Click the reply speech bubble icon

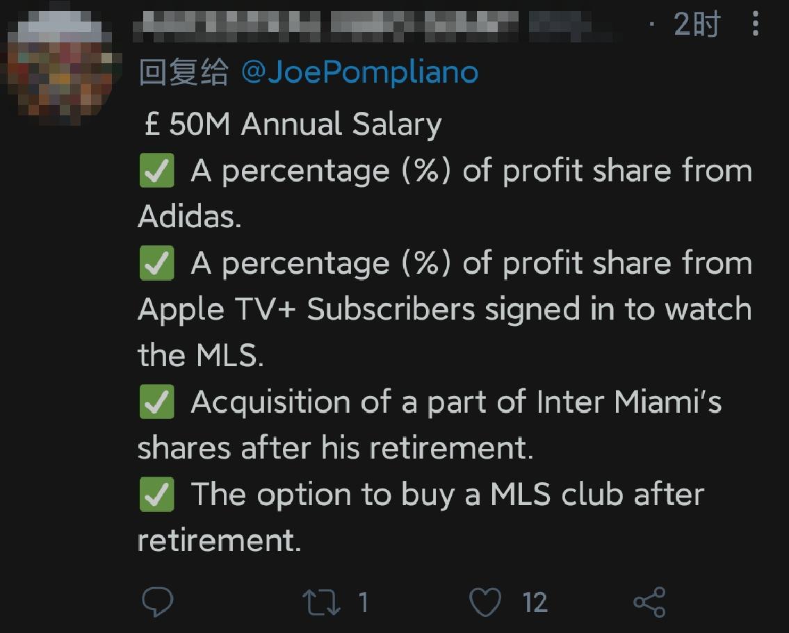click(x=157, y=602)
